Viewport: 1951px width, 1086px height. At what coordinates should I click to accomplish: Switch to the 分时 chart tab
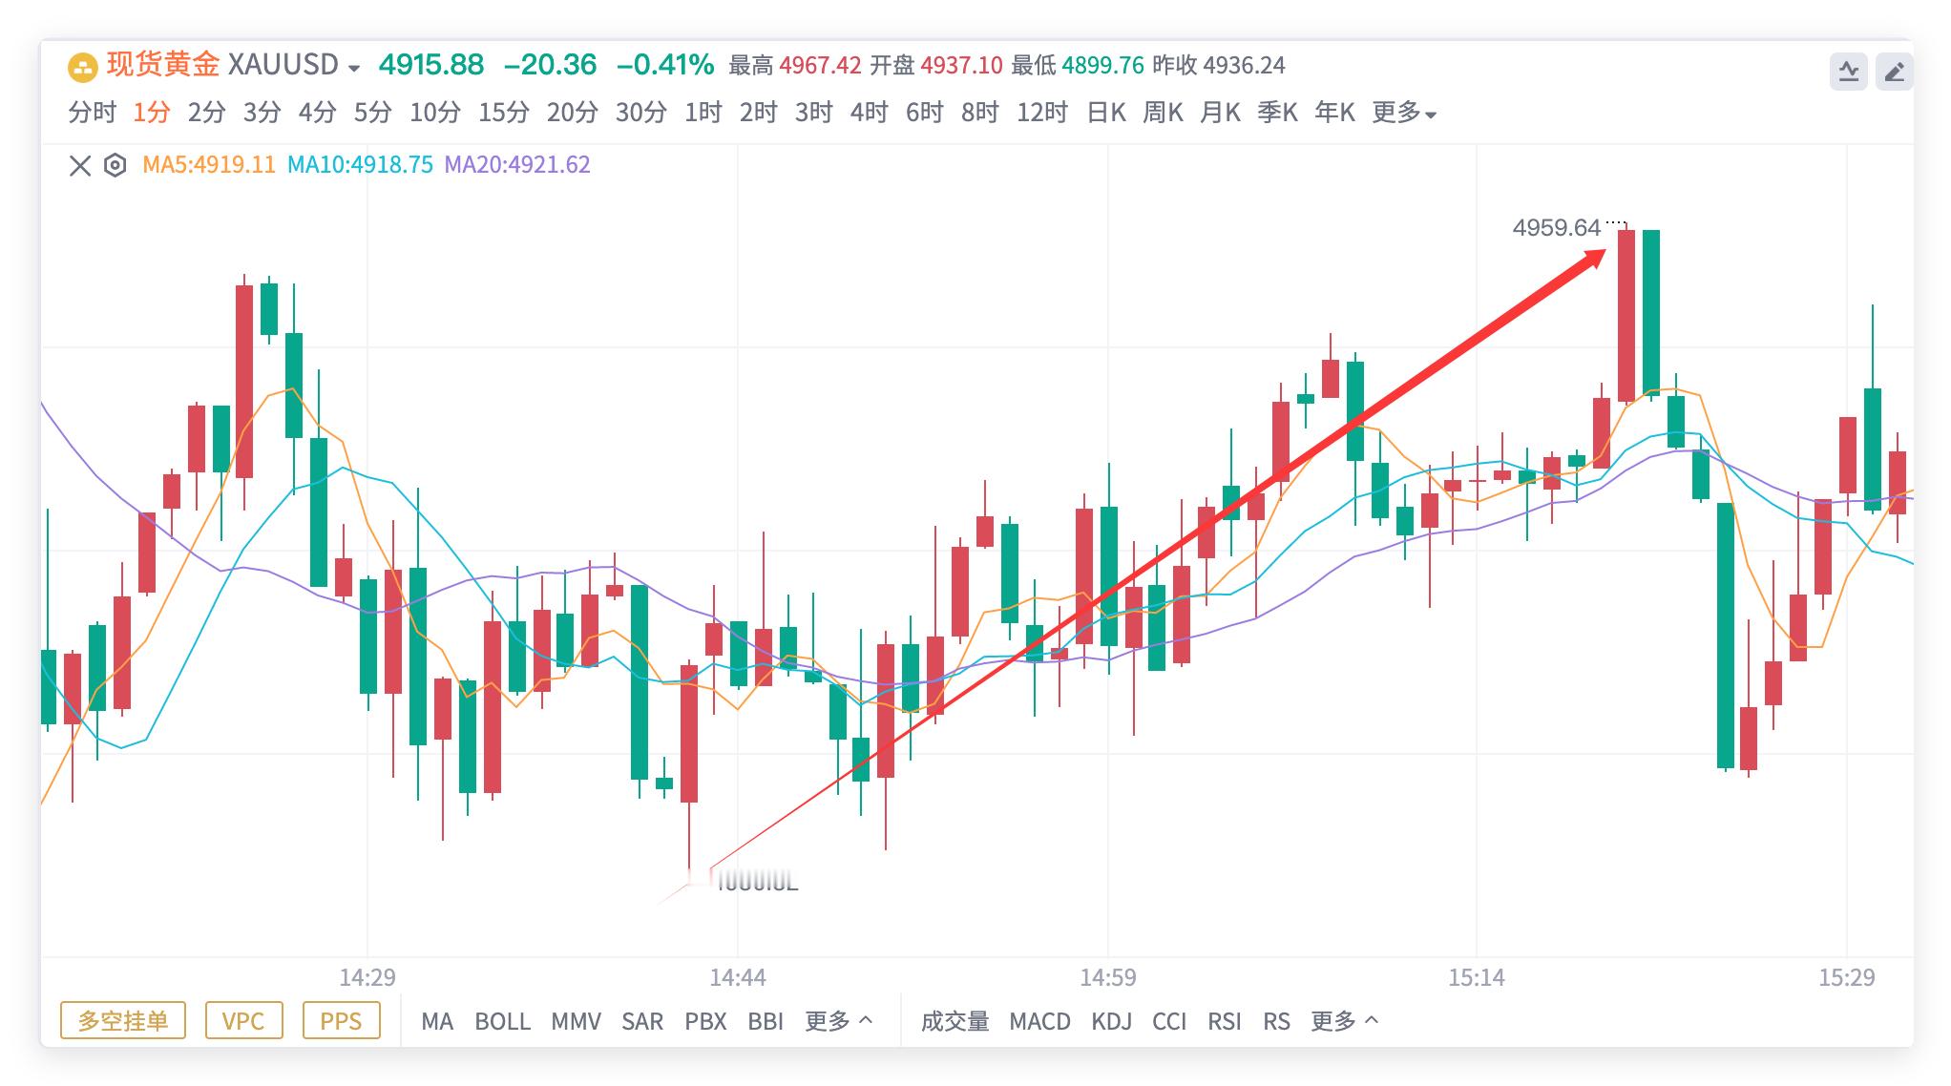click(x=93, y=113)
